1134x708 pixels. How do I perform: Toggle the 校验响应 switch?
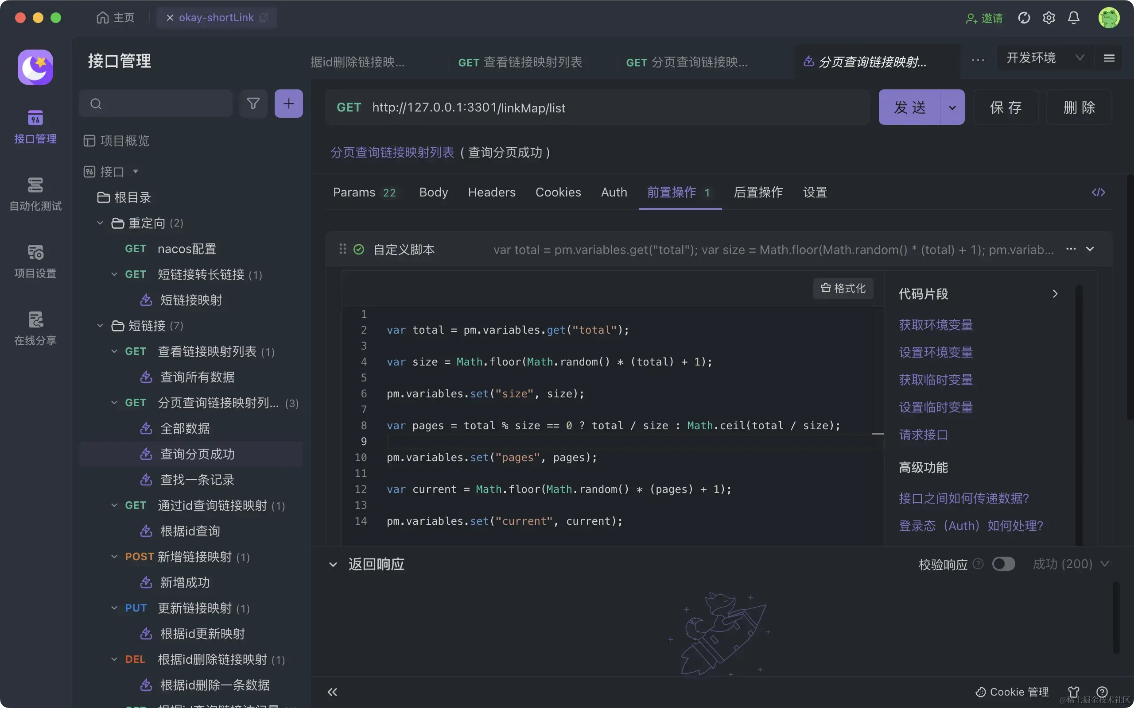click(x=1004, y=564)
